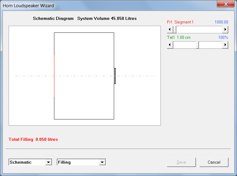Click the 1000.00 Fr1 value

point(221,22)
